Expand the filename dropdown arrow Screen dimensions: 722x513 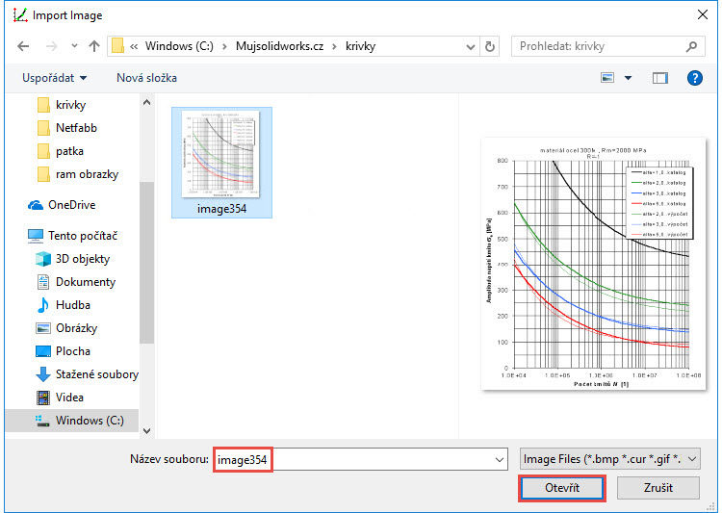(x=500, y=459)
